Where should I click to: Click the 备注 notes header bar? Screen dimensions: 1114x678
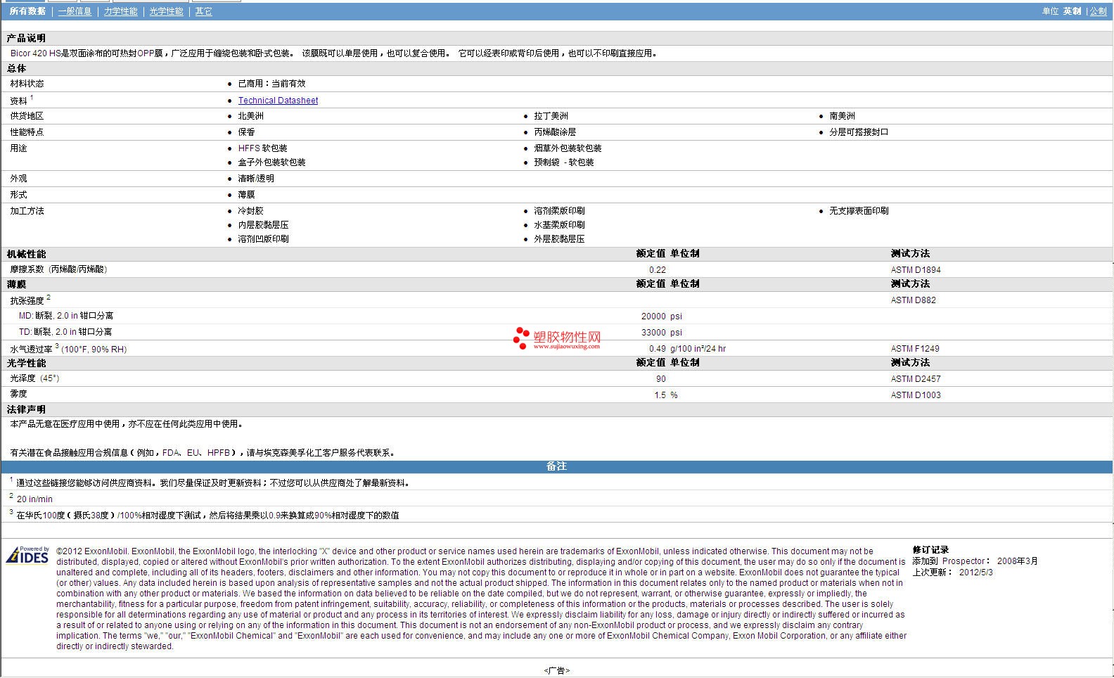pyautogui.click(x=557, y=466)
